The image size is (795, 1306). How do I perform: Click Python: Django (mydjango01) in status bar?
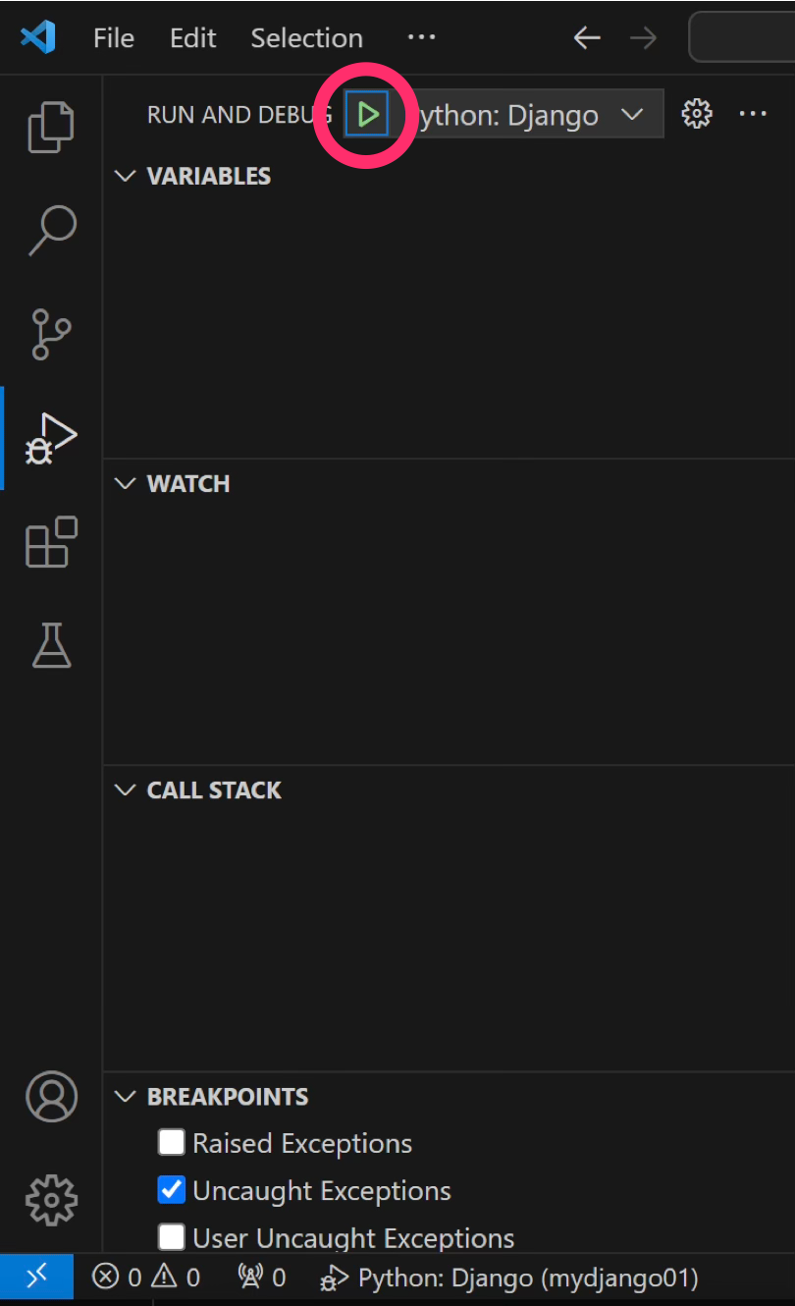[510, 1278]
